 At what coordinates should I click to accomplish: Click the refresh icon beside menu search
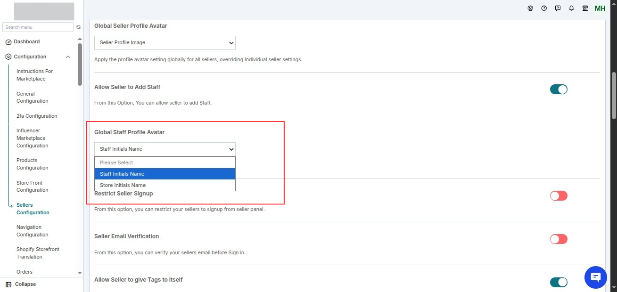tap(79, 27)
